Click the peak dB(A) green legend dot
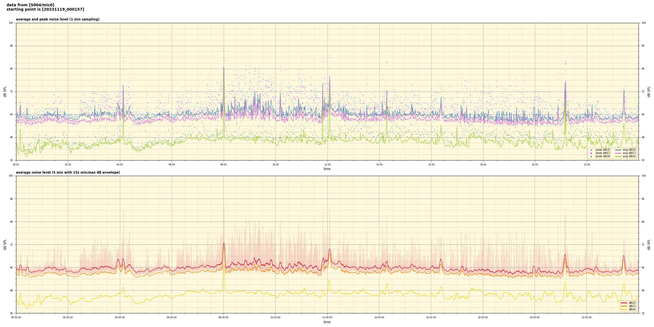The width and height of the screenshot is (654, 327). [591, 156]
